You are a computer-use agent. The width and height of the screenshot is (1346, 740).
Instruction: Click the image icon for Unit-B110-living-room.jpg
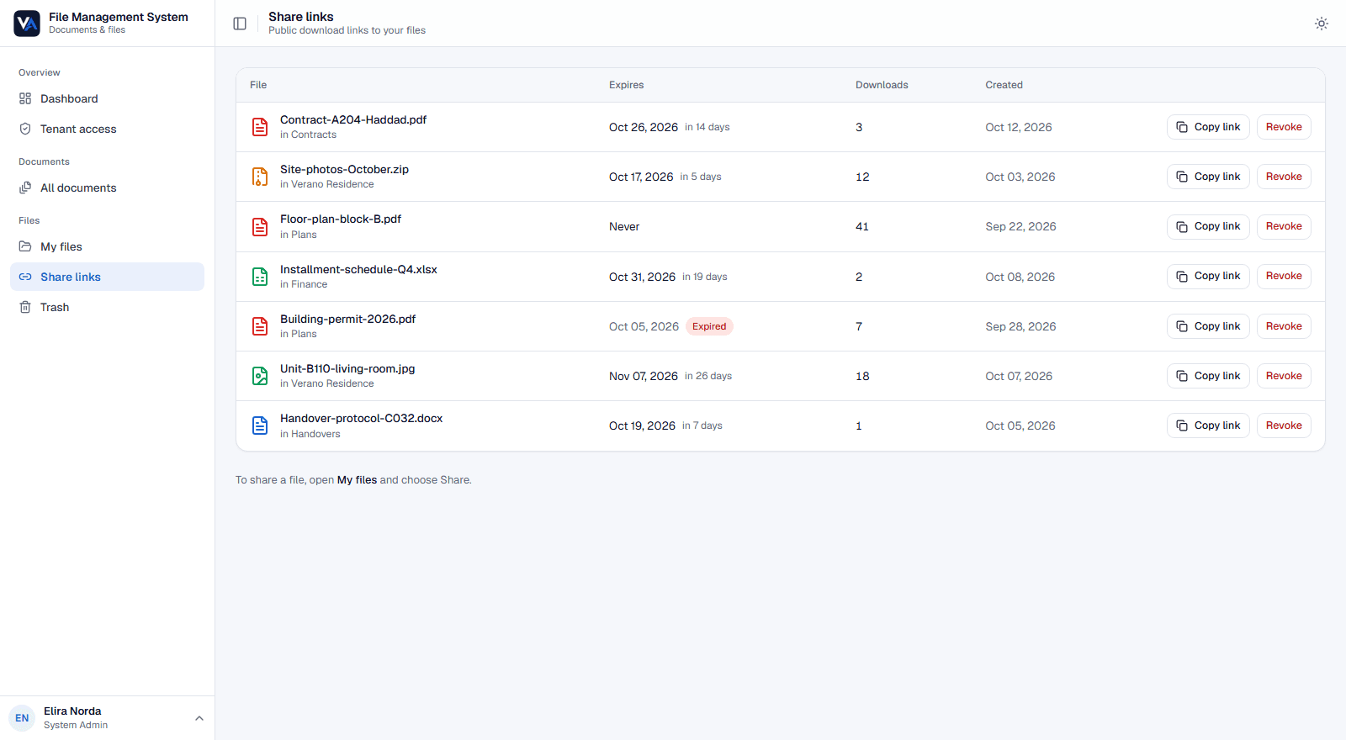[260, 376]
